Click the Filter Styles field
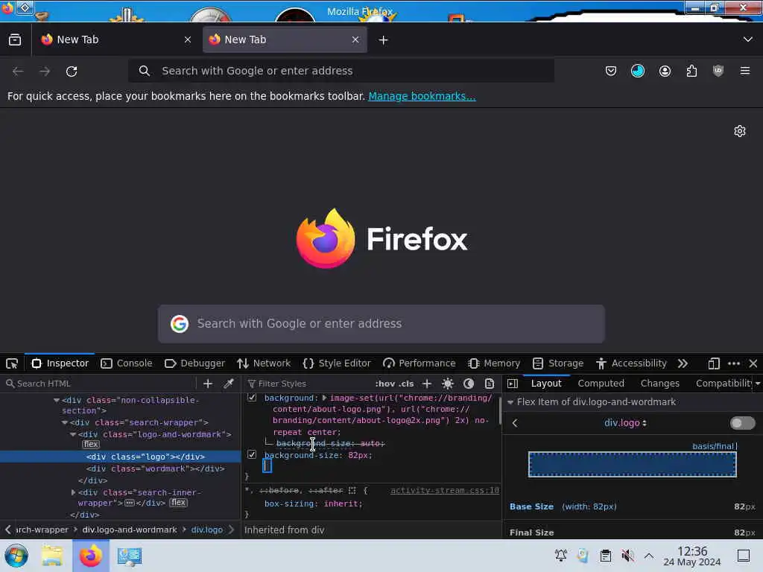Viewport: 763px width, 572px height. pos(308,384)
